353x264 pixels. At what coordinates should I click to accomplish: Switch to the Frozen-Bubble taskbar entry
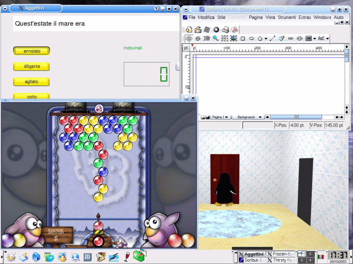tap(281, 254)
